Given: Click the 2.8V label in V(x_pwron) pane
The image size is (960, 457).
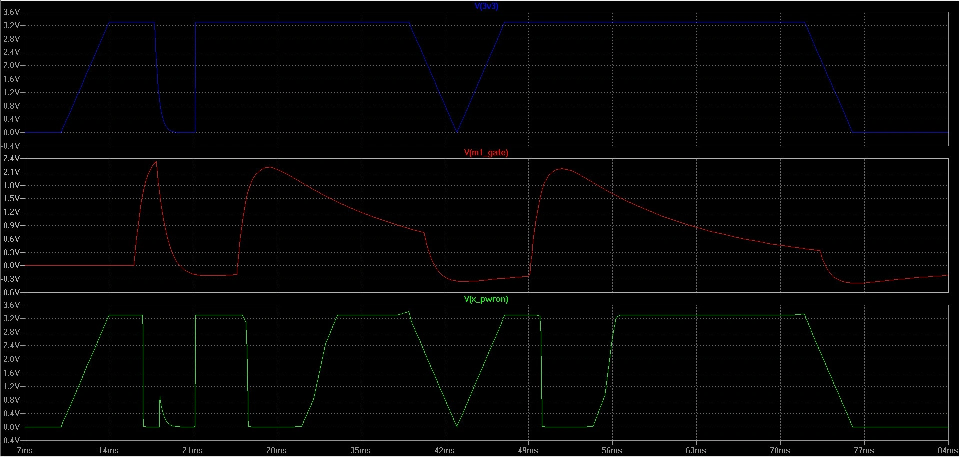Looking at the screenshot, I should (12, 332).
